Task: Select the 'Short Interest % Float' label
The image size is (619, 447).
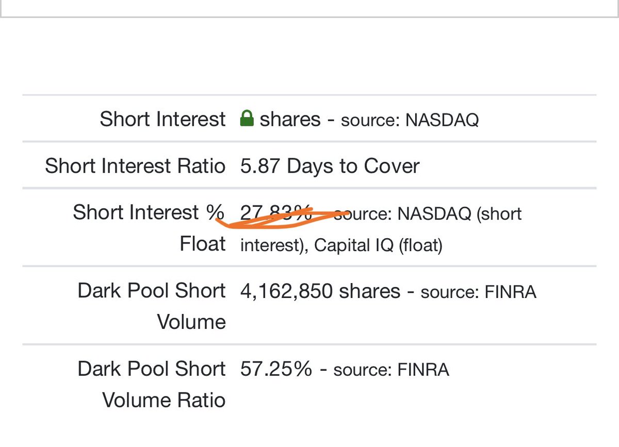Action: pos(149,228)
